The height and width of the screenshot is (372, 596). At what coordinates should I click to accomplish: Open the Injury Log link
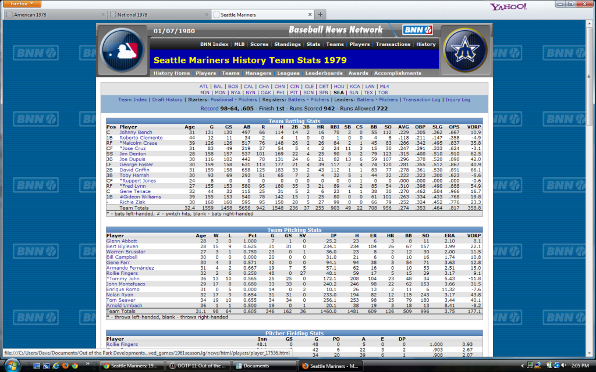point(457,100)
